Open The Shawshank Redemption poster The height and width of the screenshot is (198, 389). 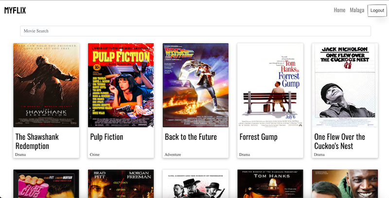point(46,85)
